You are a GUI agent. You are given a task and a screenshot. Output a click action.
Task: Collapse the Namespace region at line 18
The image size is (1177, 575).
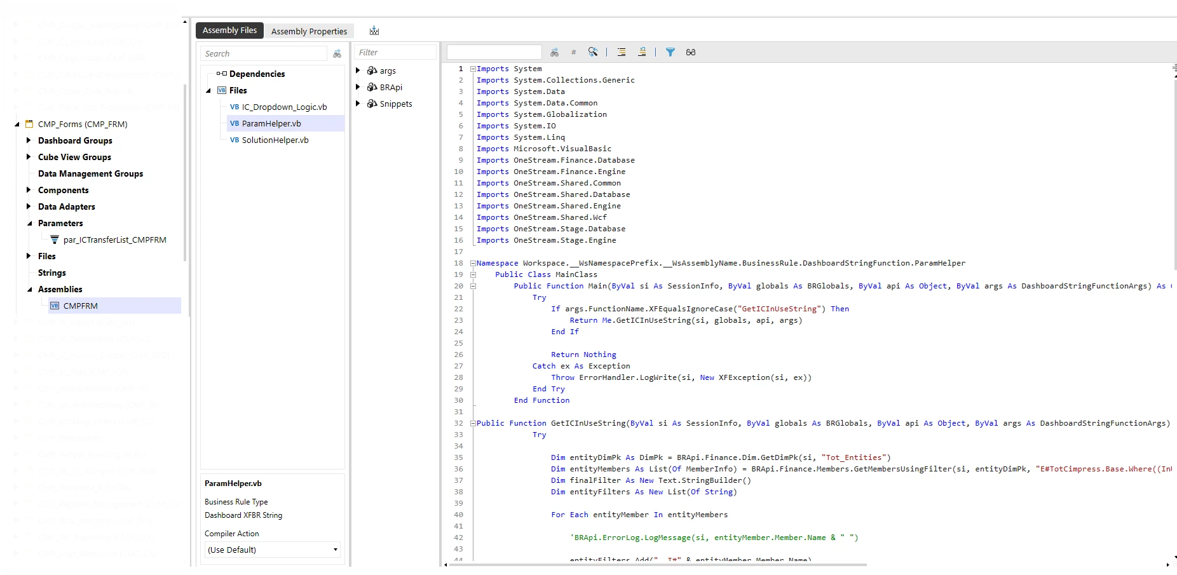coord(473,263)
